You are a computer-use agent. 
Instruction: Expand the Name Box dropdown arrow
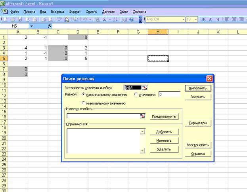click(32, 26)
